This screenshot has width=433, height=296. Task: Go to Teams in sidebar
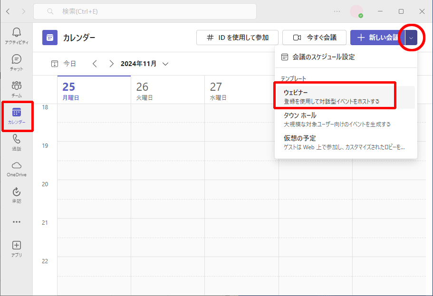(16, 89)
